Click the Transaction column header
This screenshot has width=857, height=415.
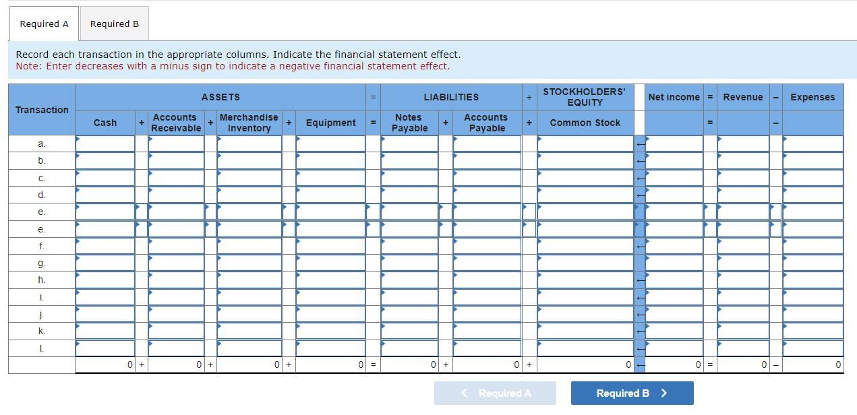click(x=42, y=110)
